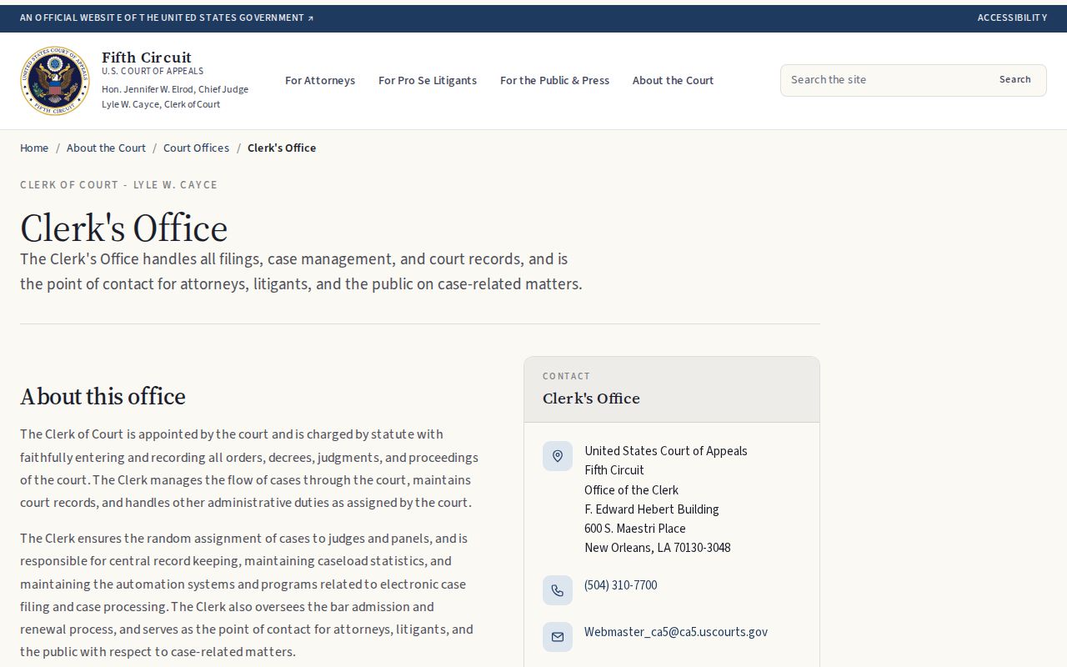Screen dimensions: 1067x667
Task: Click the 600 S. Maestri Place address line
Action: [635, 529]
